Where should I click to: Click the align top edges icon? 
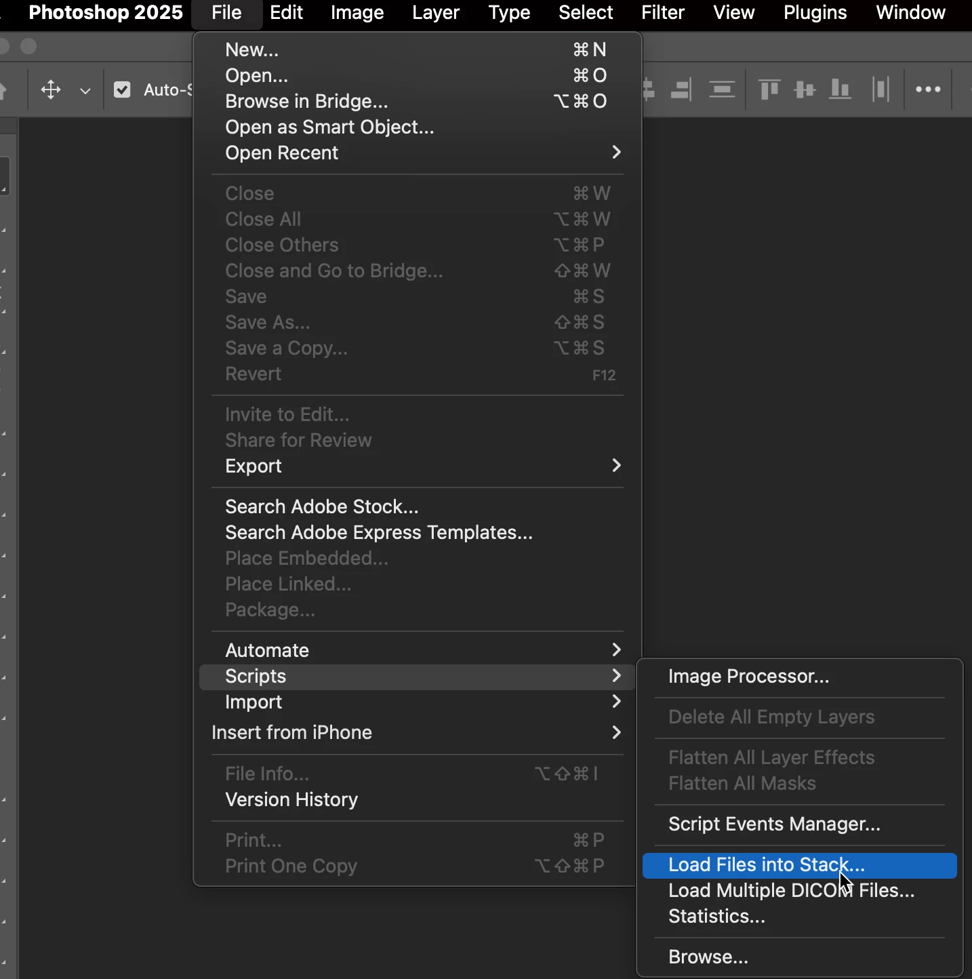(769, 89)
